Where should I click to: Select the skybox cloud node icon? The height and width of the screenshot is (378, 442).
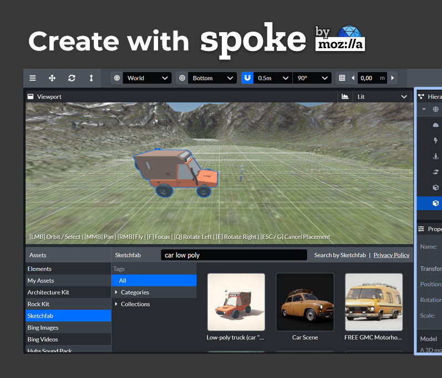point(436,125)
